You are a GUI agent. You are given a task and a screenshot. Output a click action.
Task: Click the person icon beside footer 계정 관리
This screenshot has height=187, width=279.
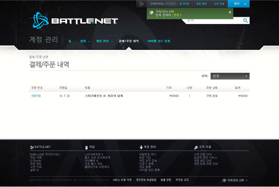141,147
